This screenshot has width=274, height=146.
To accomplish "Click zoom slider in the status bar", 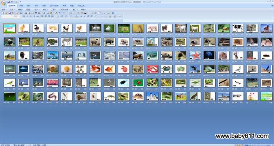I will pyautogui.click(x=261, y=145).
